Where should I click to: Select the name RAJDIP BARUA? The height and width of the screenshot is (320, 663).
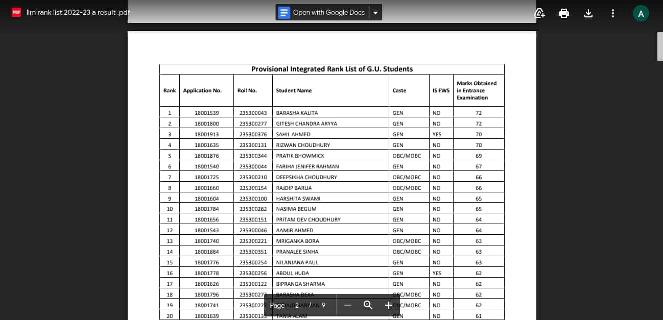294,188
